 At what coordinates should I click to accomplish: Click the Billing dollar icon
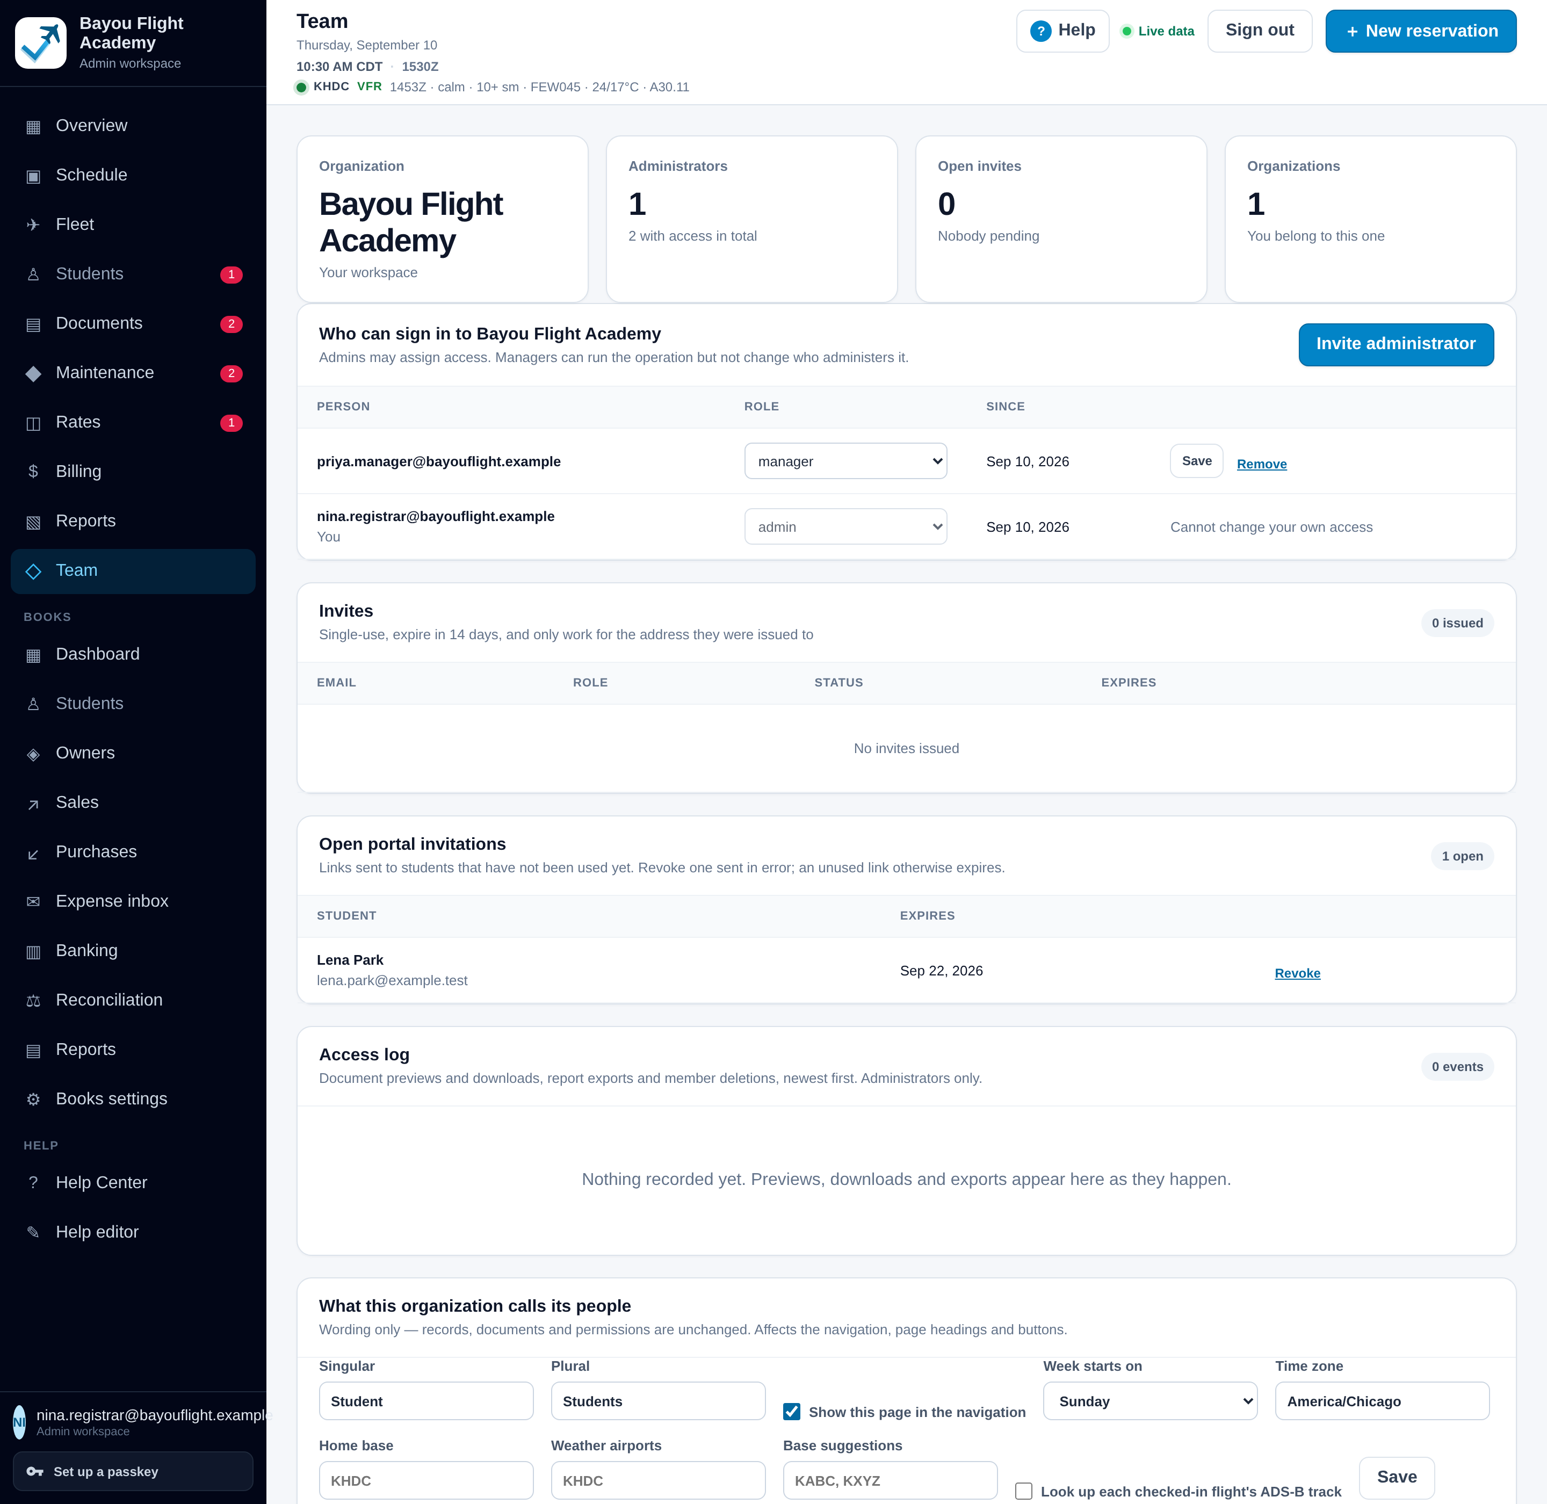click(33, 472)
